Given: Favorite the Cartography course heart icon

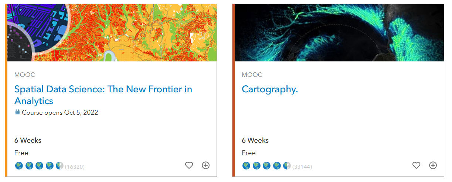Looking at the screenshot, I should click(x=416, y=165).
